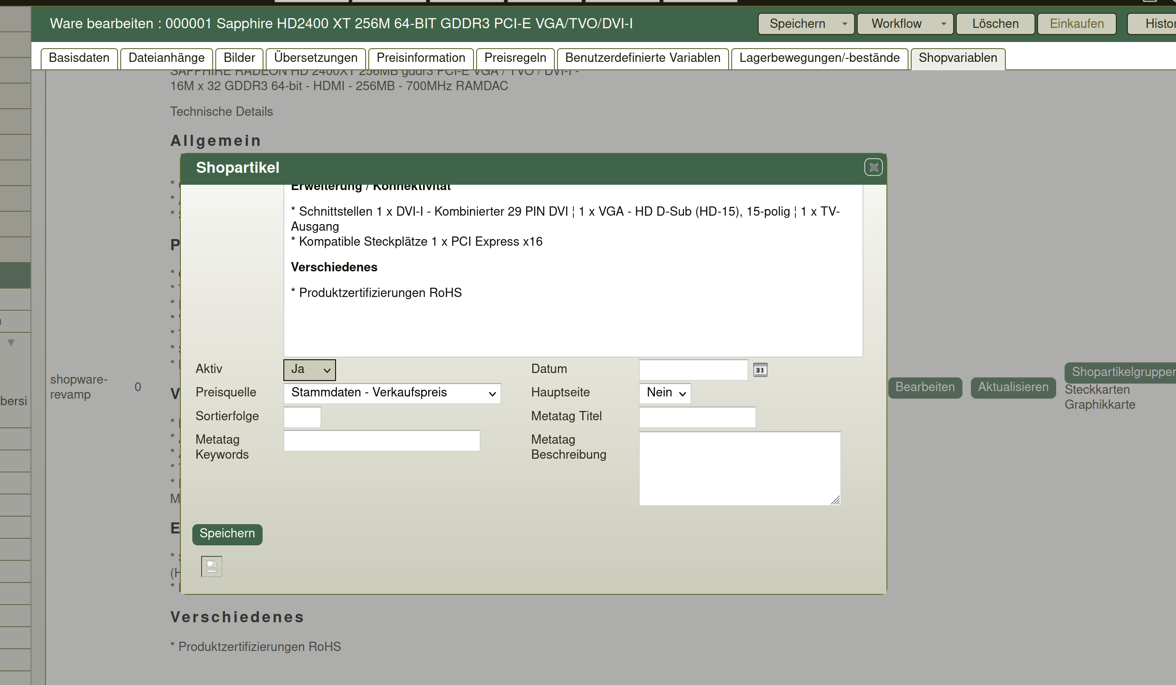Click '* Kompatible Steckplätze 1 x PCI Express x16'
The width and height of the screenshot is (1176, 685).
coord(417,242)
